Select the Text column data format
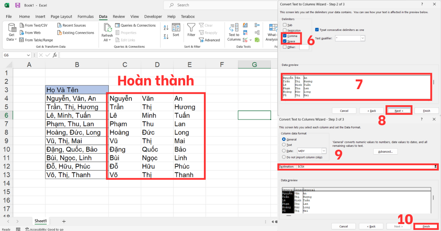This screenshot has width=441, height=231. tap(284, 145)
